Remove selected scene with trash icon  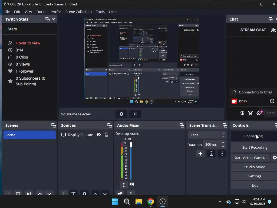tap(18, 193)
